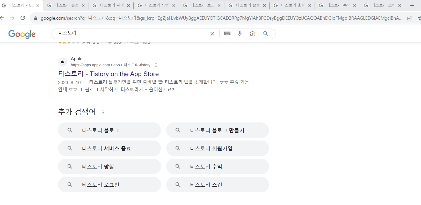421x205 pixels.
Task: Close the 티스토리 로그 tab
Action: tap(219, 5)
